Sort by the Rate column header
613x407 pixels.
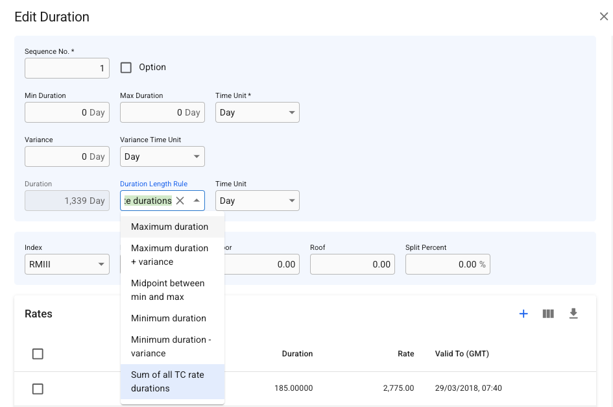(x=405, y=354)
